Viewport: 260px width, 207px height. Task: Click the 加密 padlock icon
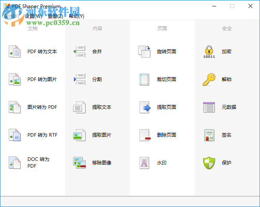209,52
